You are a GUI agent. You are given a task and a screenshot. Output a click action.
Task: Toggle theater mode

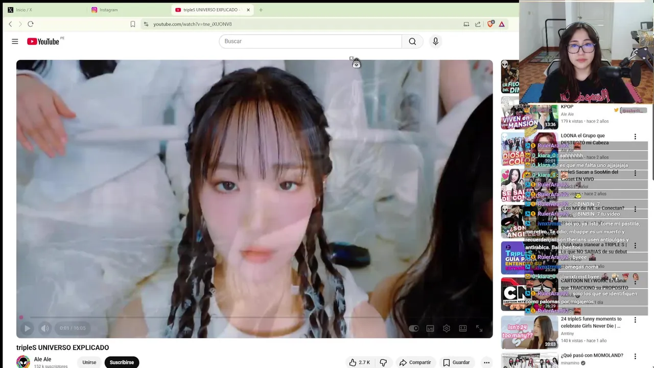[463, 329]
